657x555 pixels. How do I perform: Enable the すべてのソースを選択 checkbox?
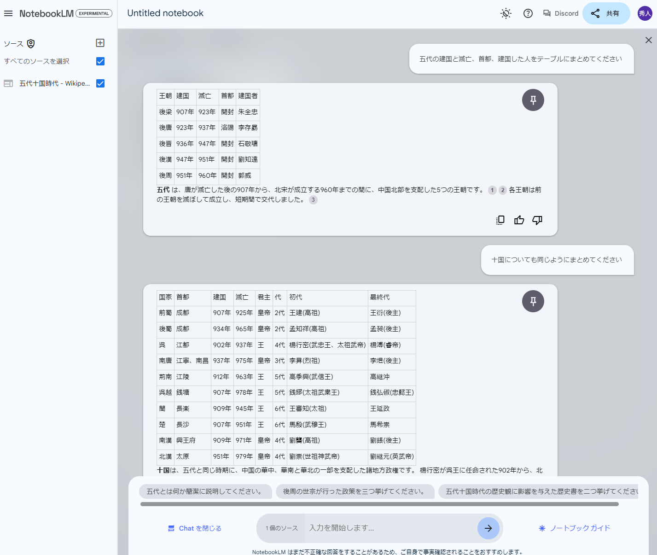click(x=100, y=61)
